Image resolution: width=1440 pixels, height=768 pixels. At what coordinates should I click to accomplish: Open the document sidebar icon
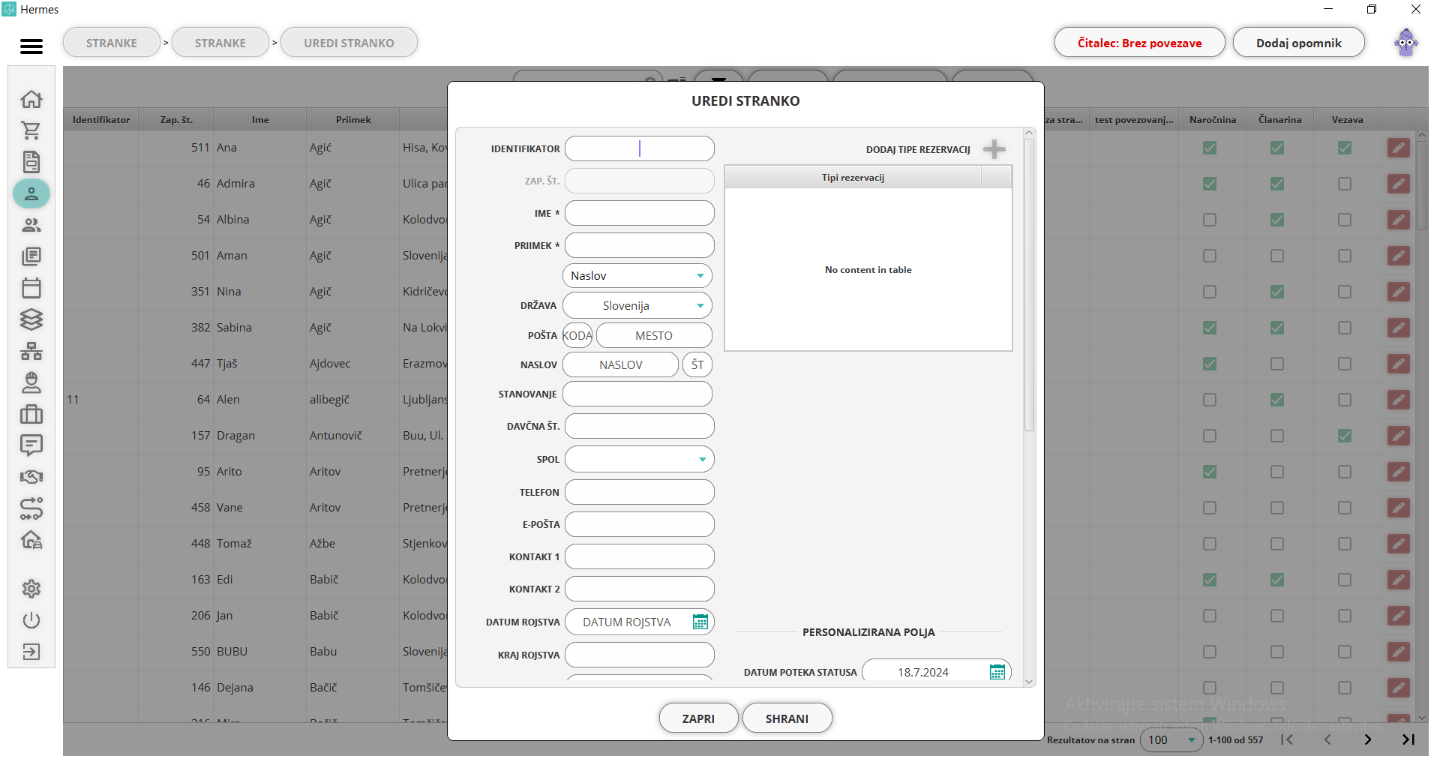point(31,162)
